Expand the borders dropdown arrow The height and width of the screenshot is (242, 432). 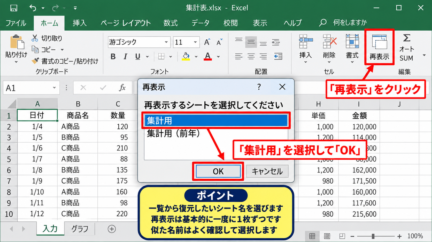171,57
